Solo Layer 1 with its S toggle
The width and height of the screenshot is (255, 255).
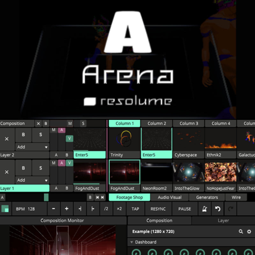[40, 168]
